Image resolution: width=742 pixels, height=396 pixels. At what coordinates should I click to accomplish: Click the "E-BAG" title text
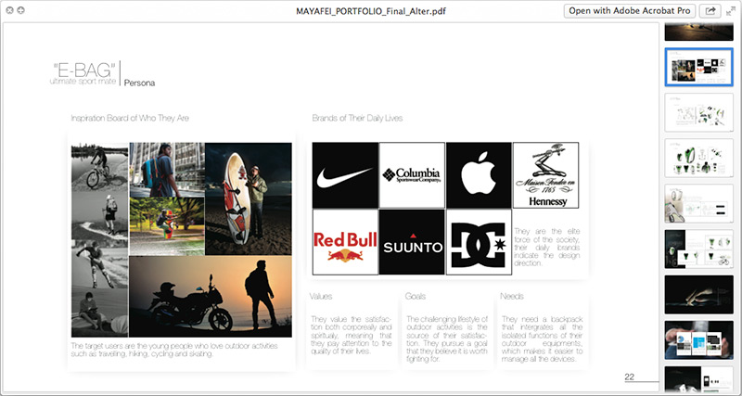tap(83, 70)
